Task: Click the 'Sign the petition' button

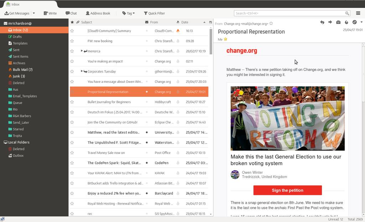Action: click(287, 190)
